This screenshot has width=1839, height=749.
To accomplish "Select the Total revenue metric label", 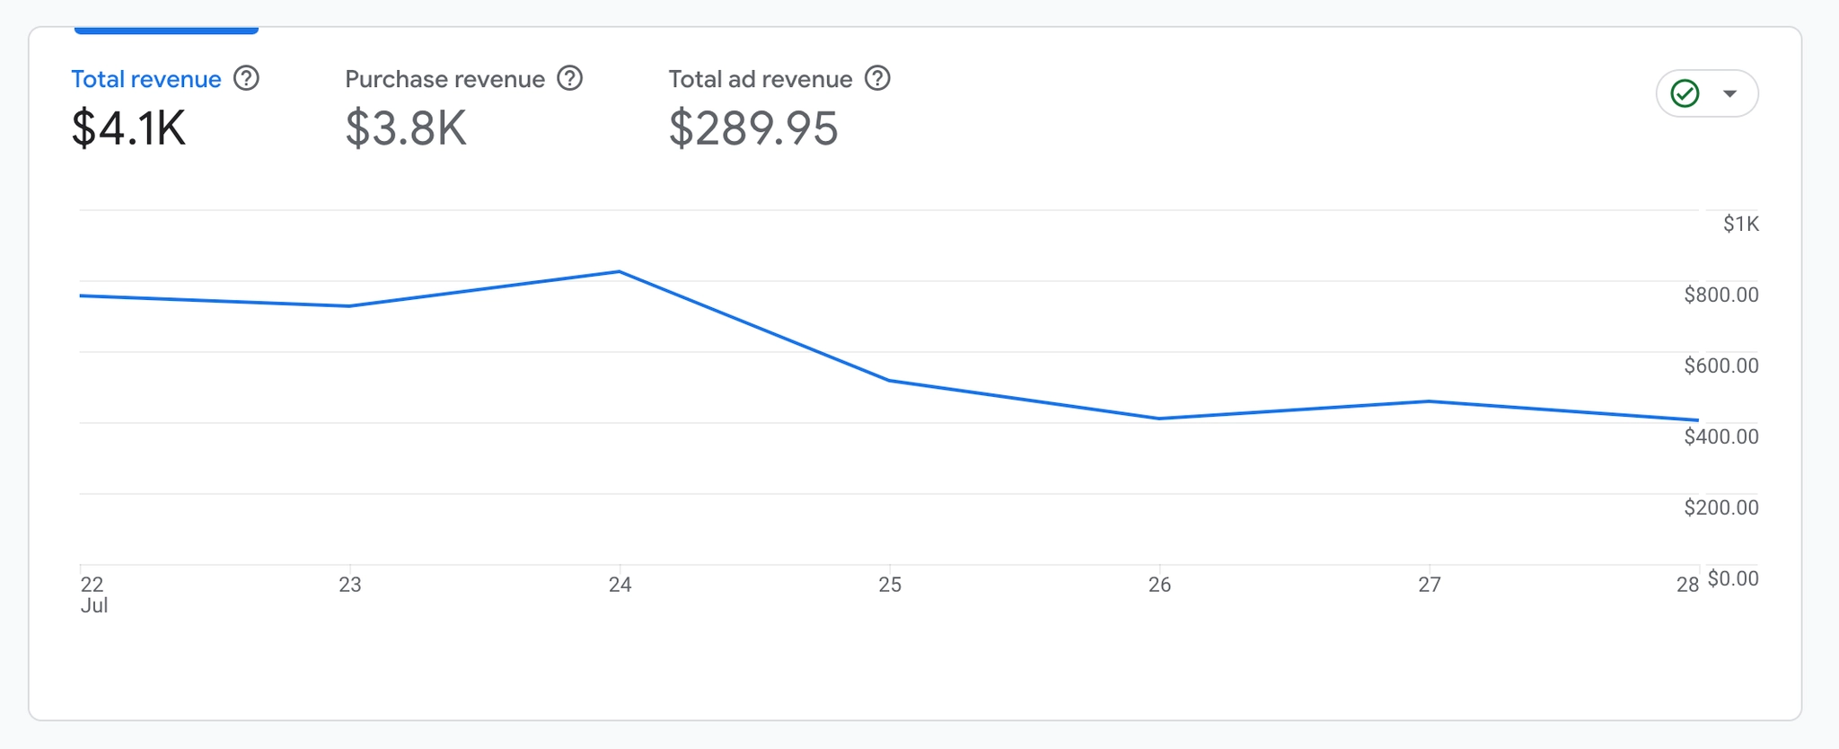I will coord(146,79).
